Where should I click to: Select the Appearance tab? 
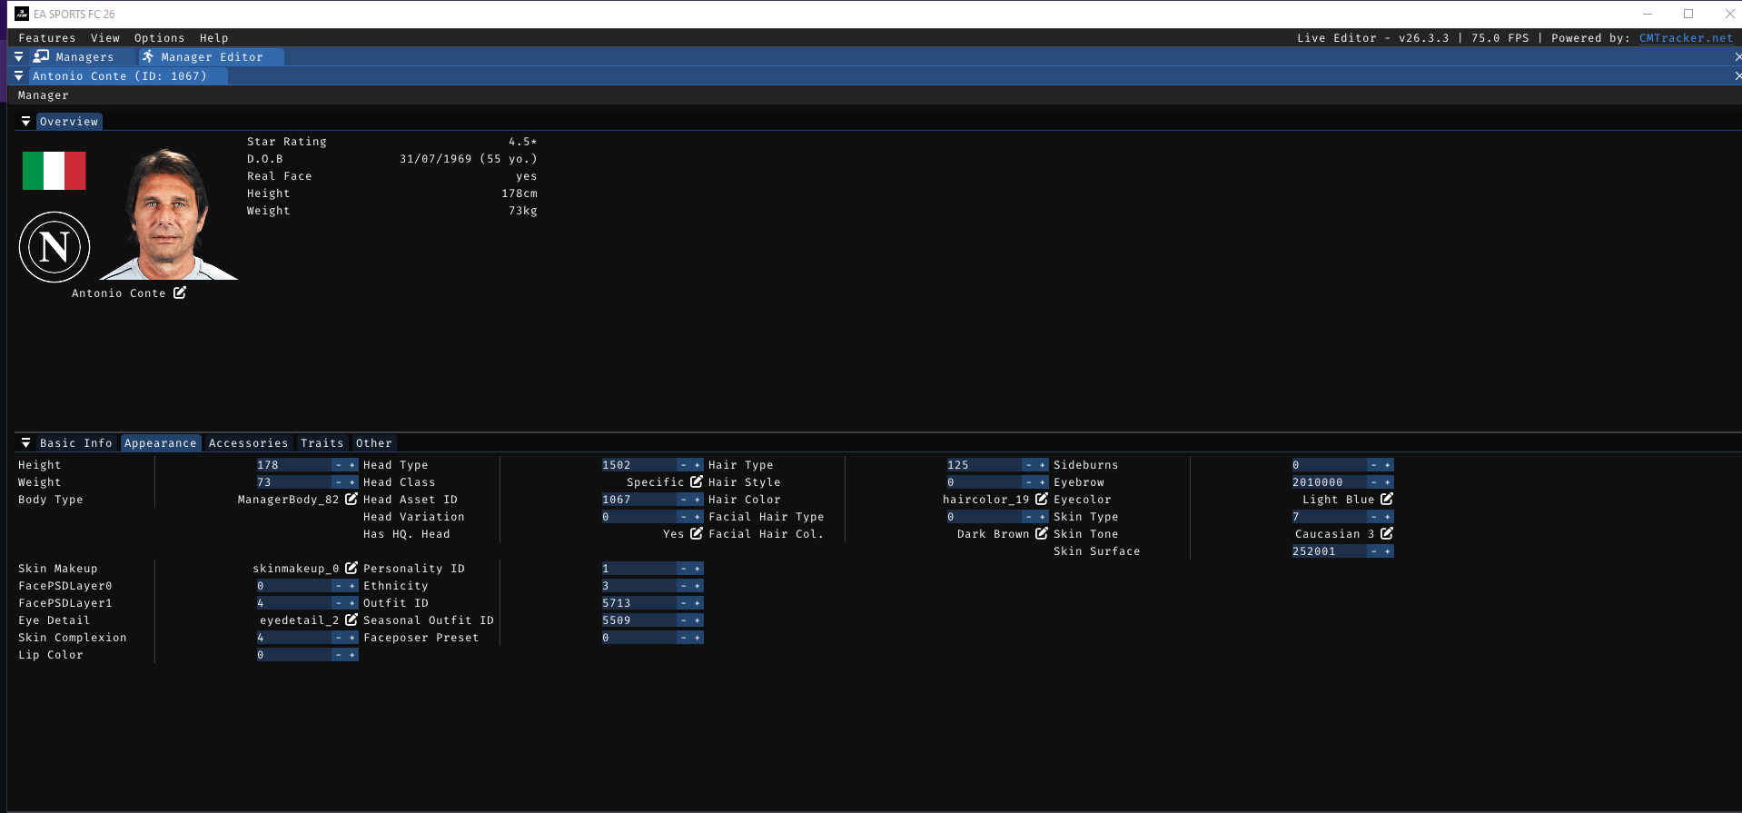pyautogui.click(x=161, y=443)
